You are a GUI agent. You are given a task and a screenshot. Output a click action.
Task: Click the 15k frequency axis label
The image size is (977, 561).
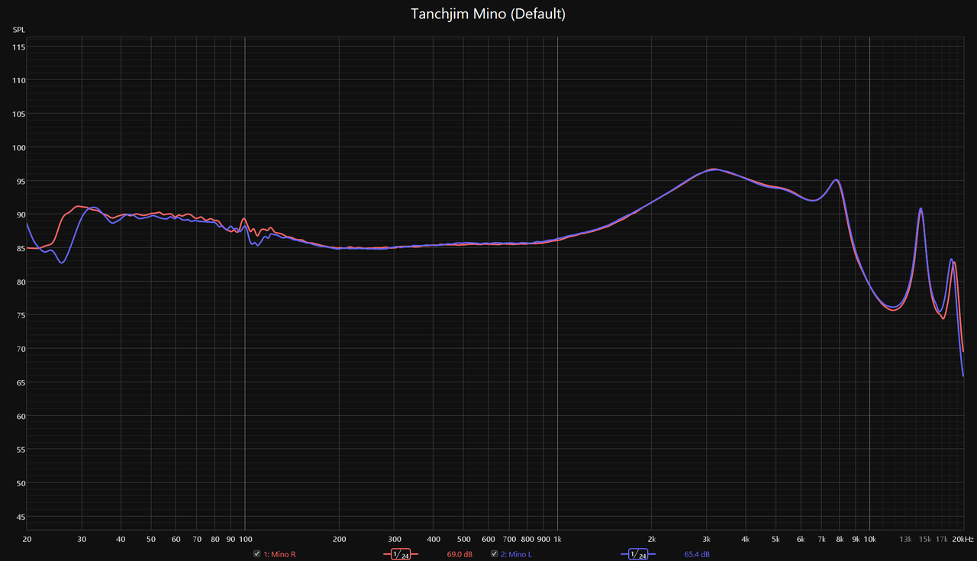pyautogui.click(x=924, y=540)
